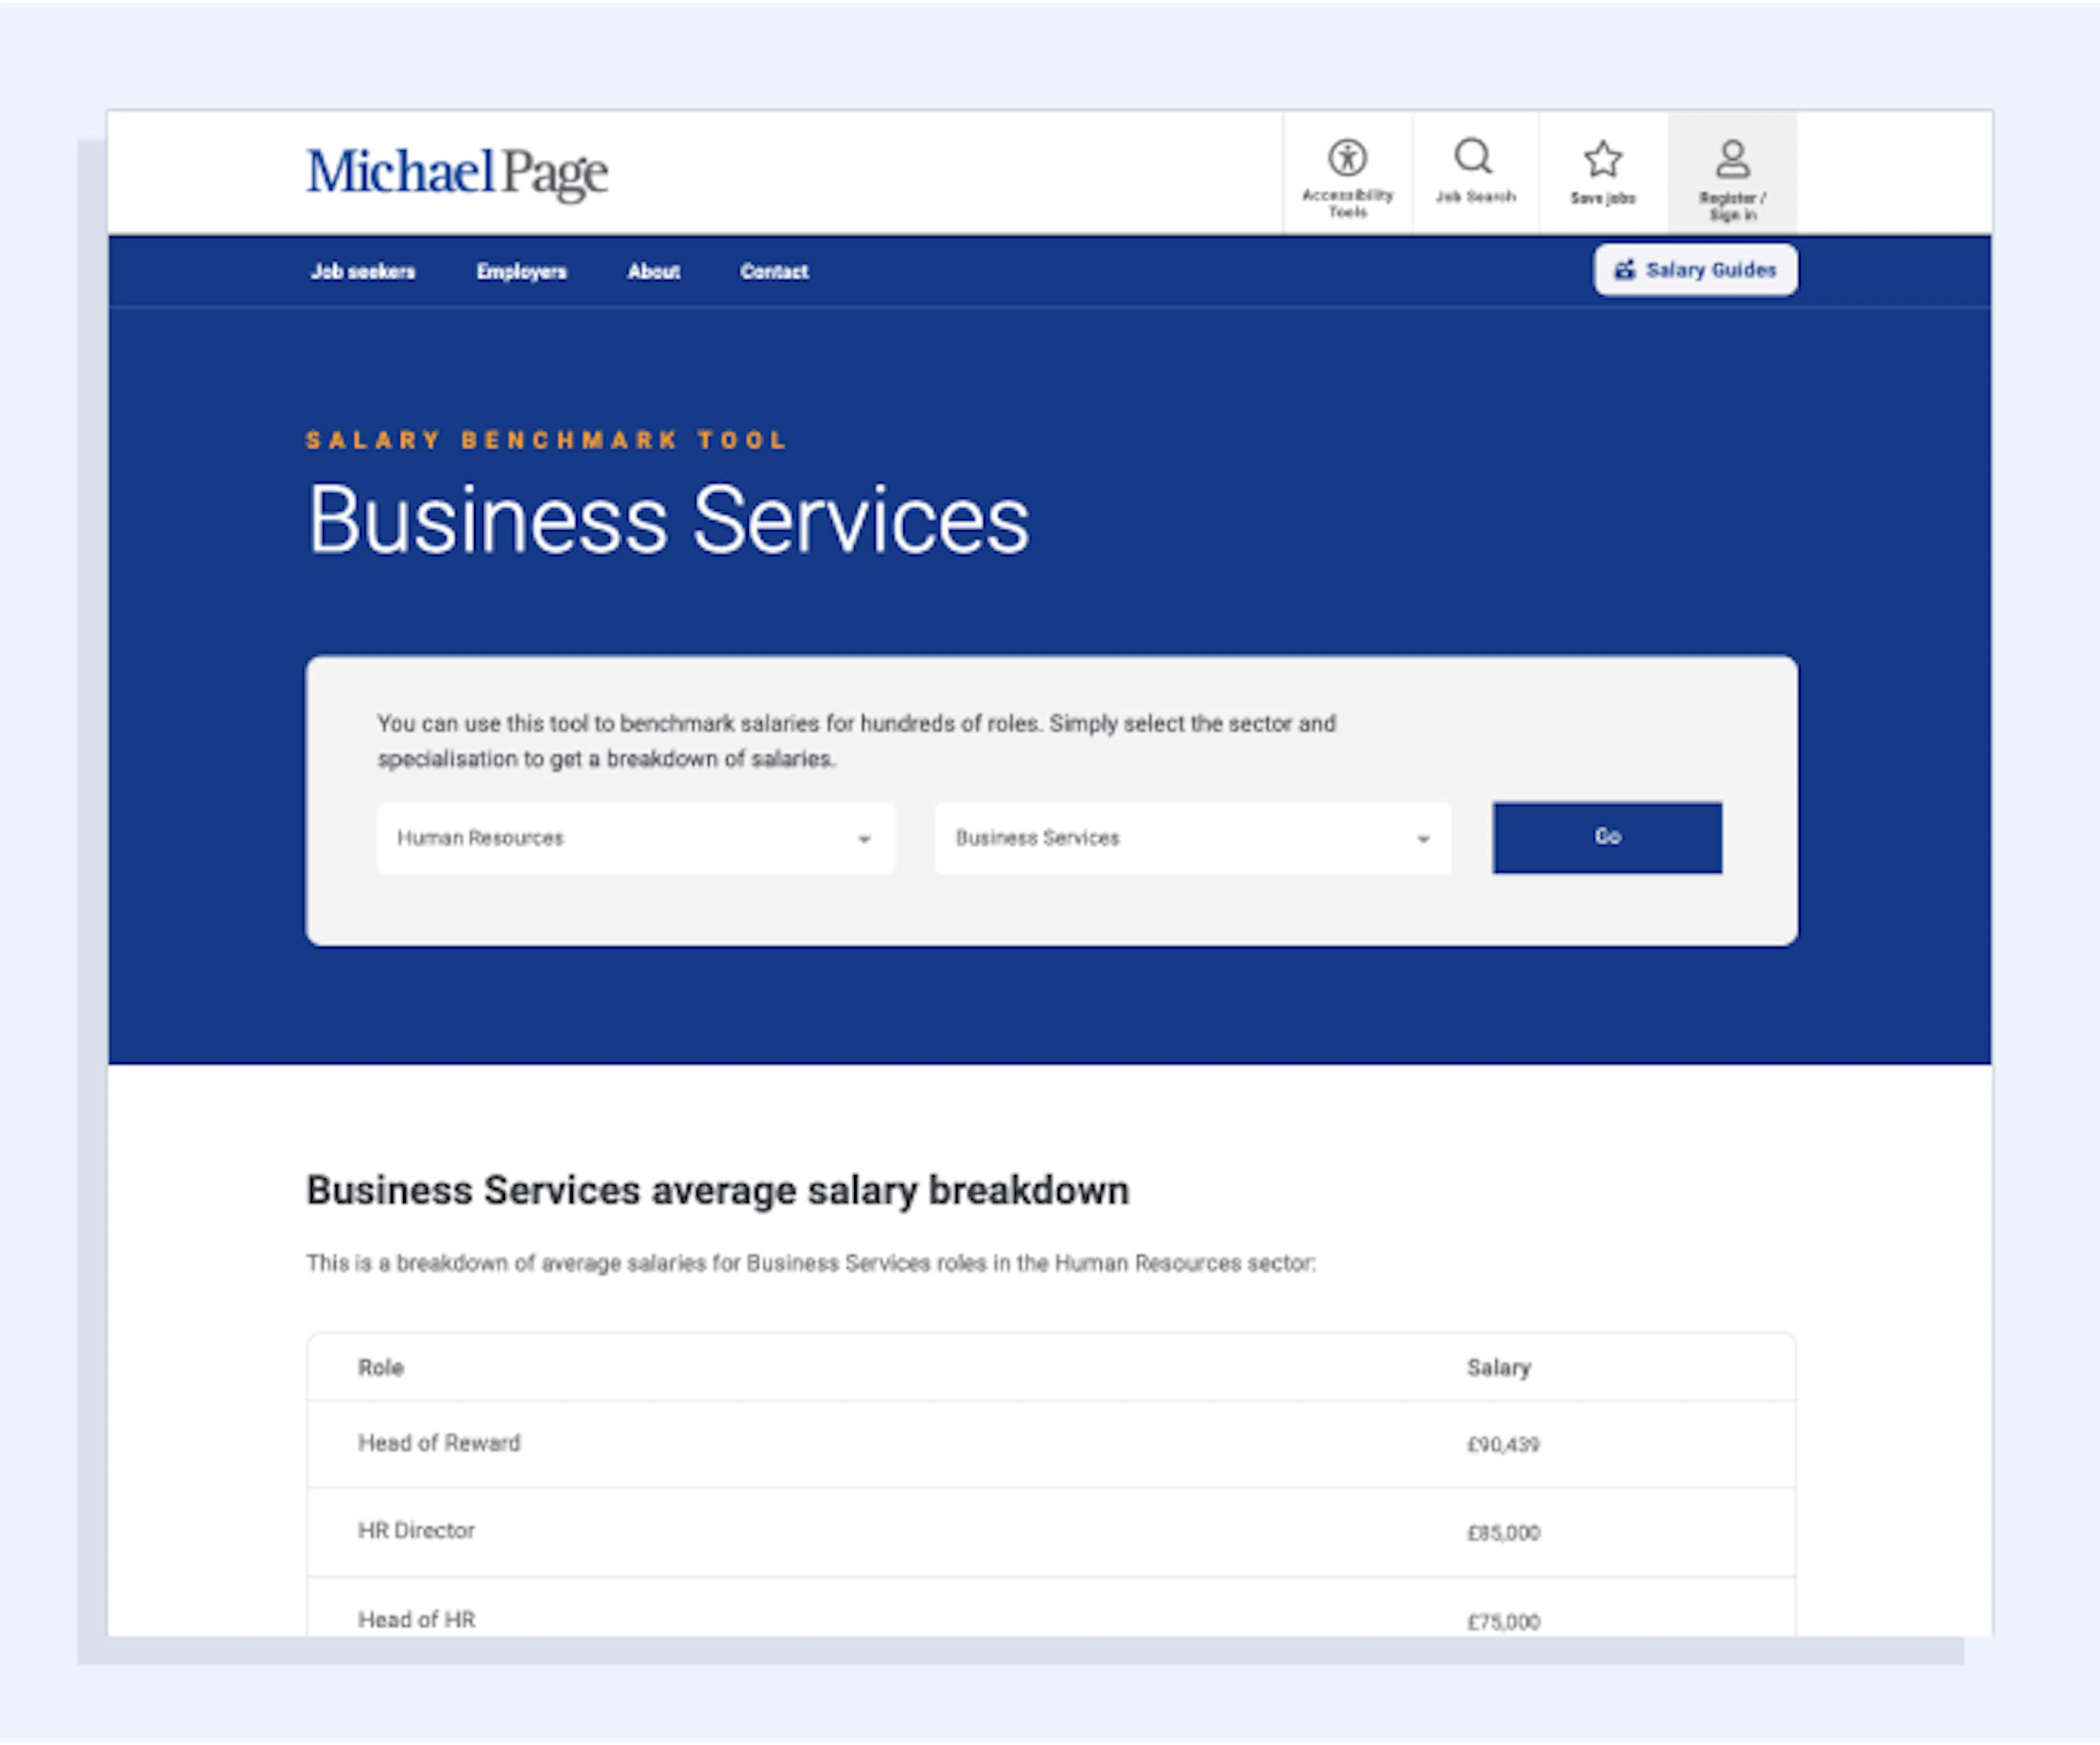Image resolution: width=2100 pixels, height=1745 pixels.
Task: Open the Employers menu
Action: pyautogui.click(x=521, y=272)
